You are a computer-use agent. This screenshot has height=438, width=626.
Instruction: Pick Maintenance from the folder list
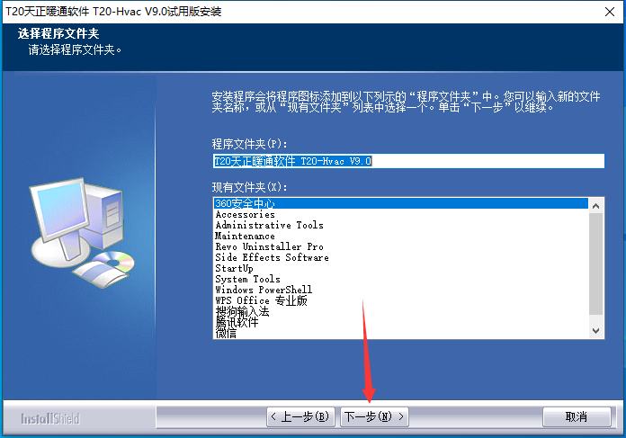point(401,236)
